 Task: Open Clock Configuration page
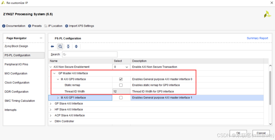click(x=17, y=82)
